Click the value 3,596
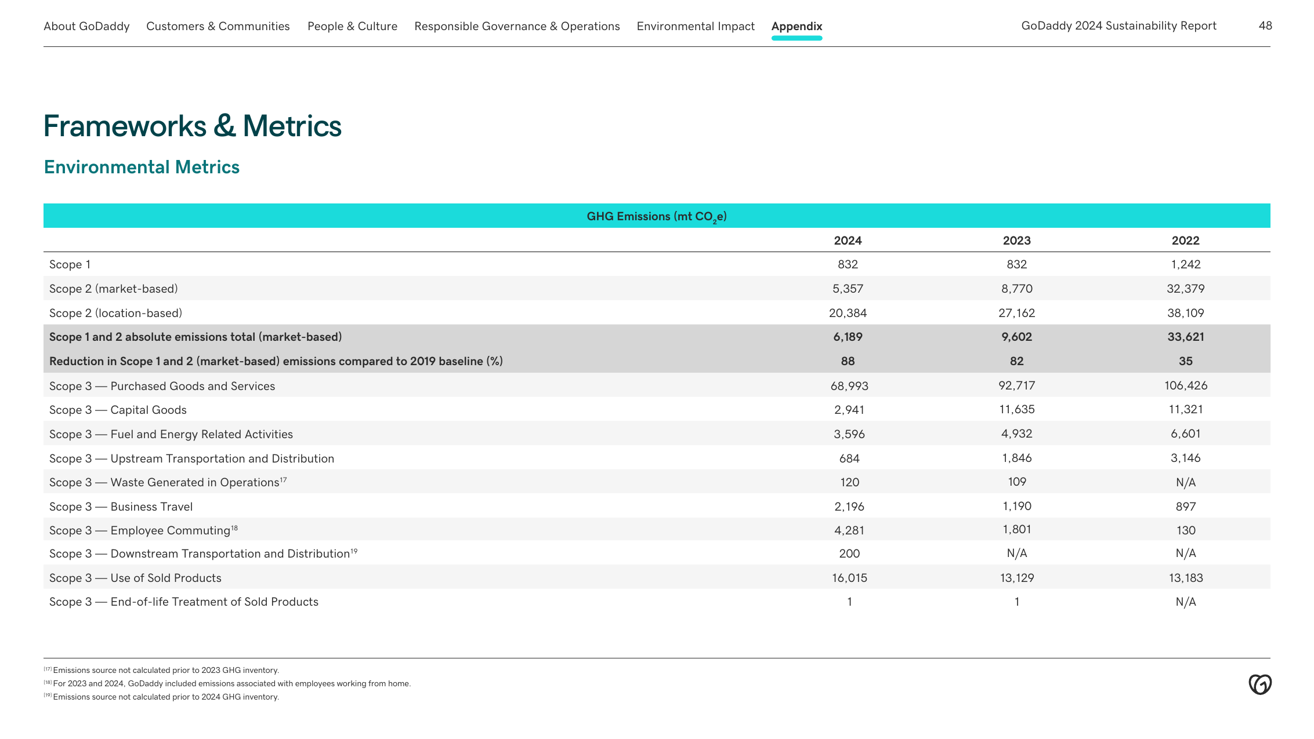The image size is (1314, 739). [849, 434]
